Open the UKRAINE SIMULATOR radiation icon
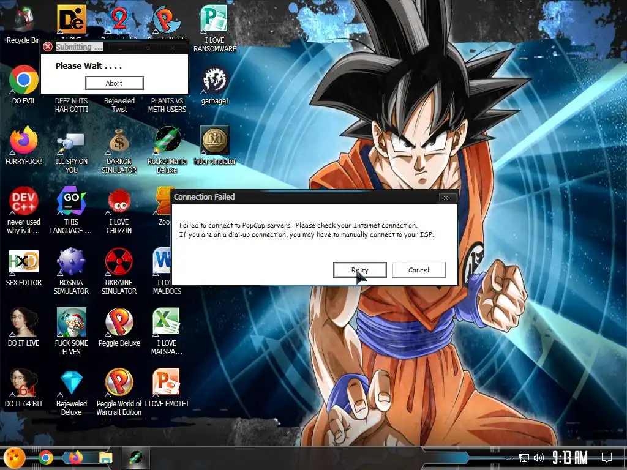This screenshot has height=470, width=627. [119, 262]
